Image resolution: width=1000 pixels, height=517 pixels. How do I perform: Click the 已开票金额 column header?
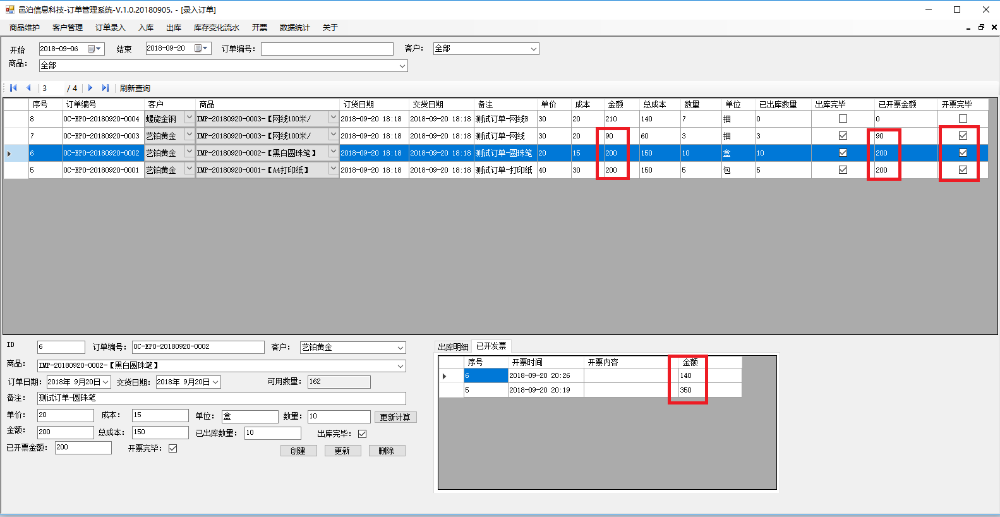point(905,104)
